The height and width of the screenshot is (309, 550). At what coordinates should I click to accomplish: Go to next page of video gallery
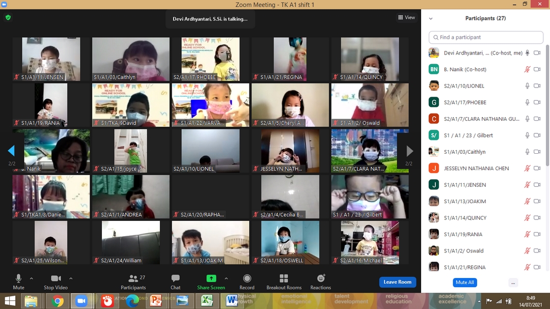[x=409, y=151]
